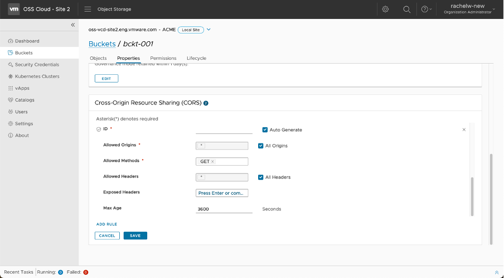Switch to the Permissions tab
504x278 pixels.
coord(163,58)
